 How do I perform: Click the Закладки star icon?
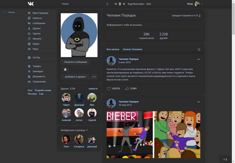pos(29,71)
